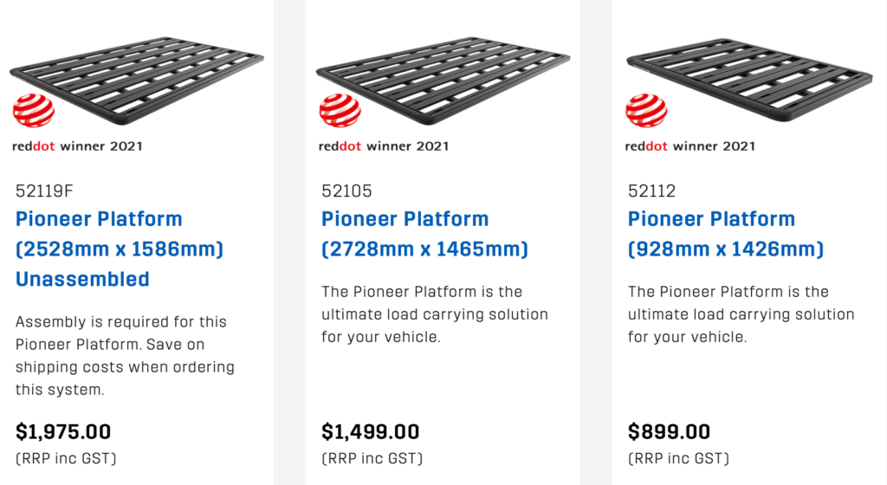Click the red dot award icon on product 52119F
Image resolution: width=887 pixels, height=485 pixels.
tap(34, 110)
